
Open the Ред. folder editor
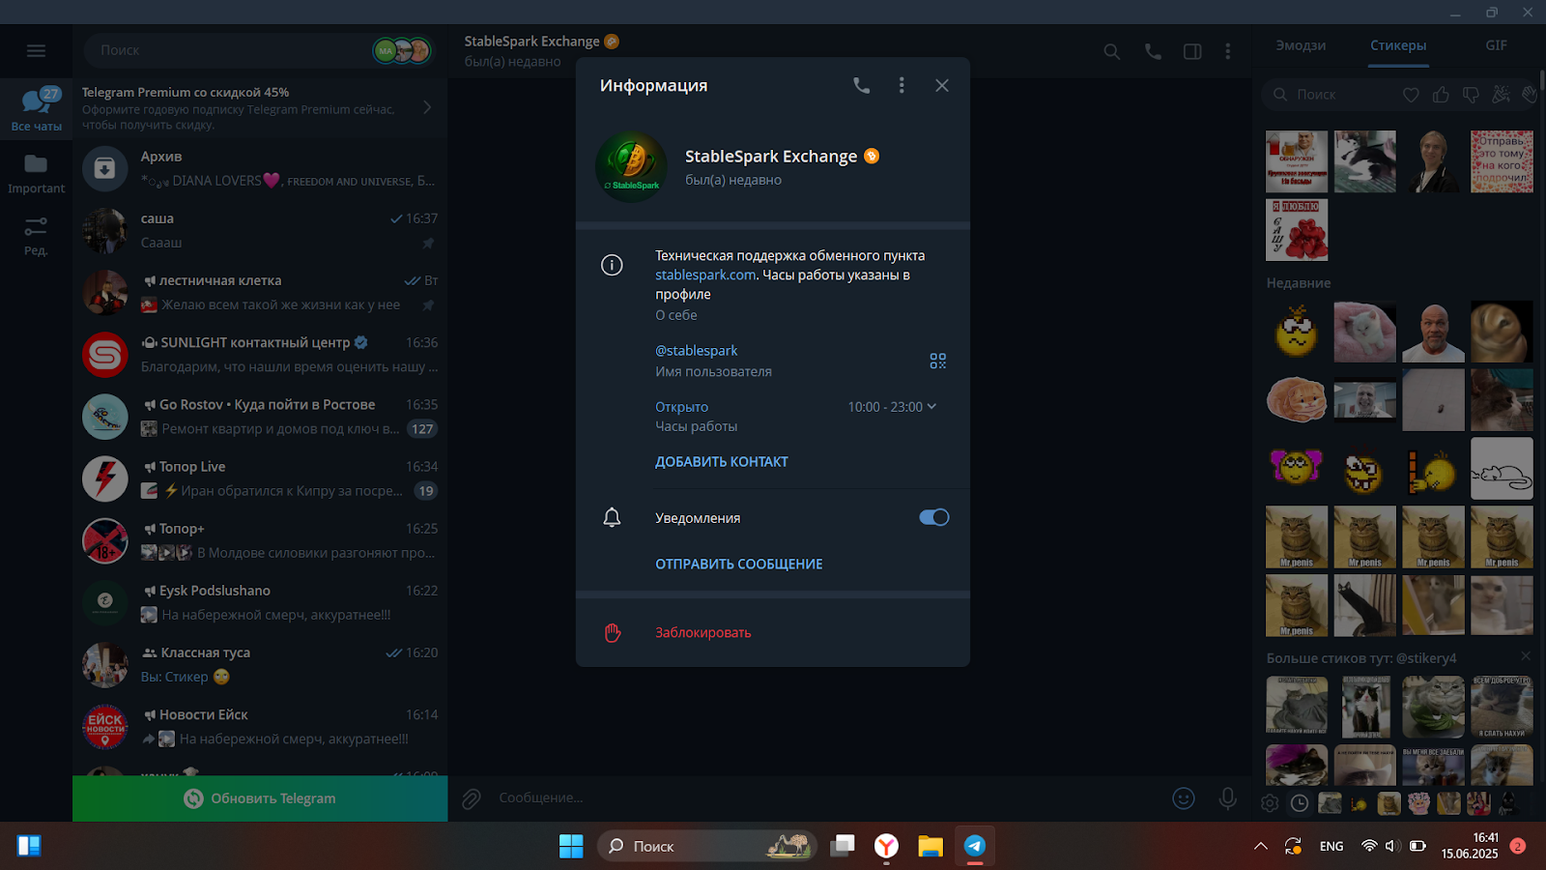pos(36,235)
